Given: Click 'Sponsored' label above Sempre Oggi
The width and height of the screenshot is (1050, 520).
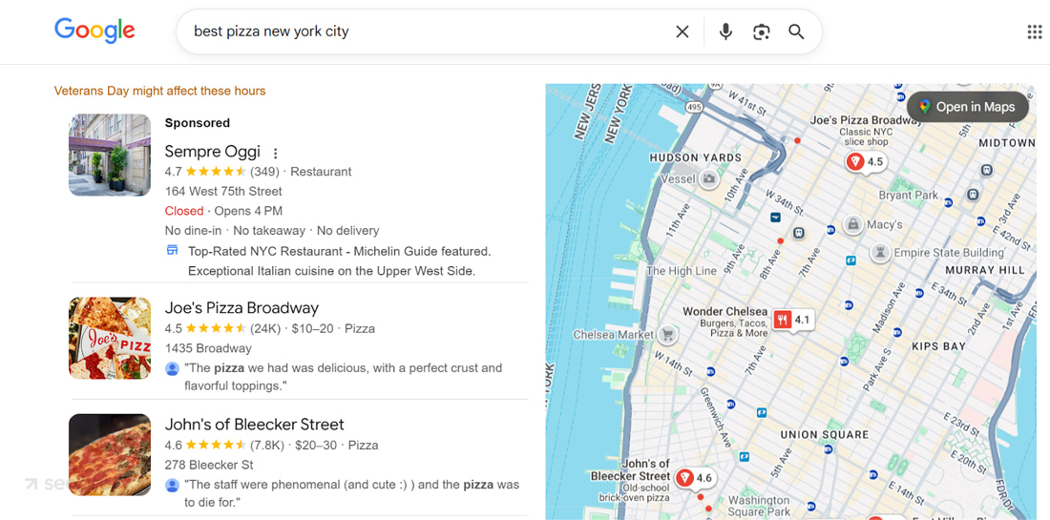Looking at the screenshot, I should click(198, 123).
